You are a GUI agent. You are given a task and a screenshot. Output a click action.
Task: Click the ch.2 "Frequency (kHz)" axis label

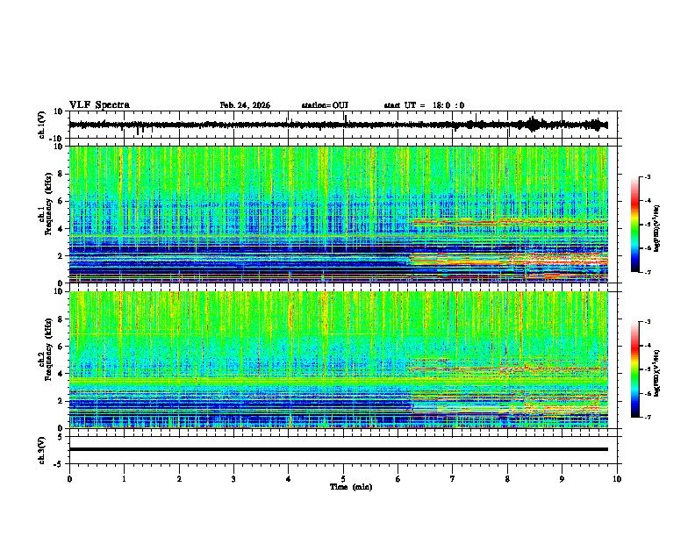(x=49, y=349)
